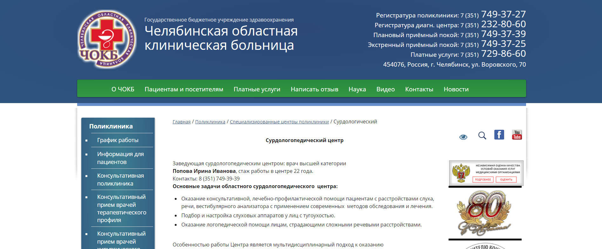Open Специализированные центры поликлиники breadcrumb link

280,122
